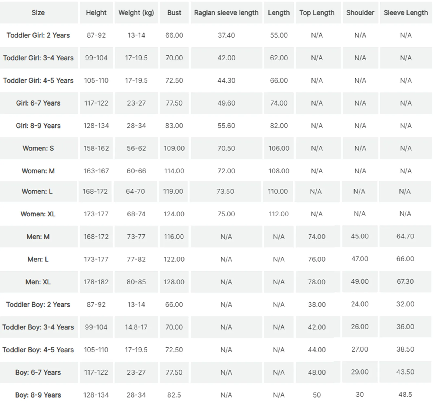
Task: Select the Top Length column header
Action: pyautogui.click(x=317, y=13)
